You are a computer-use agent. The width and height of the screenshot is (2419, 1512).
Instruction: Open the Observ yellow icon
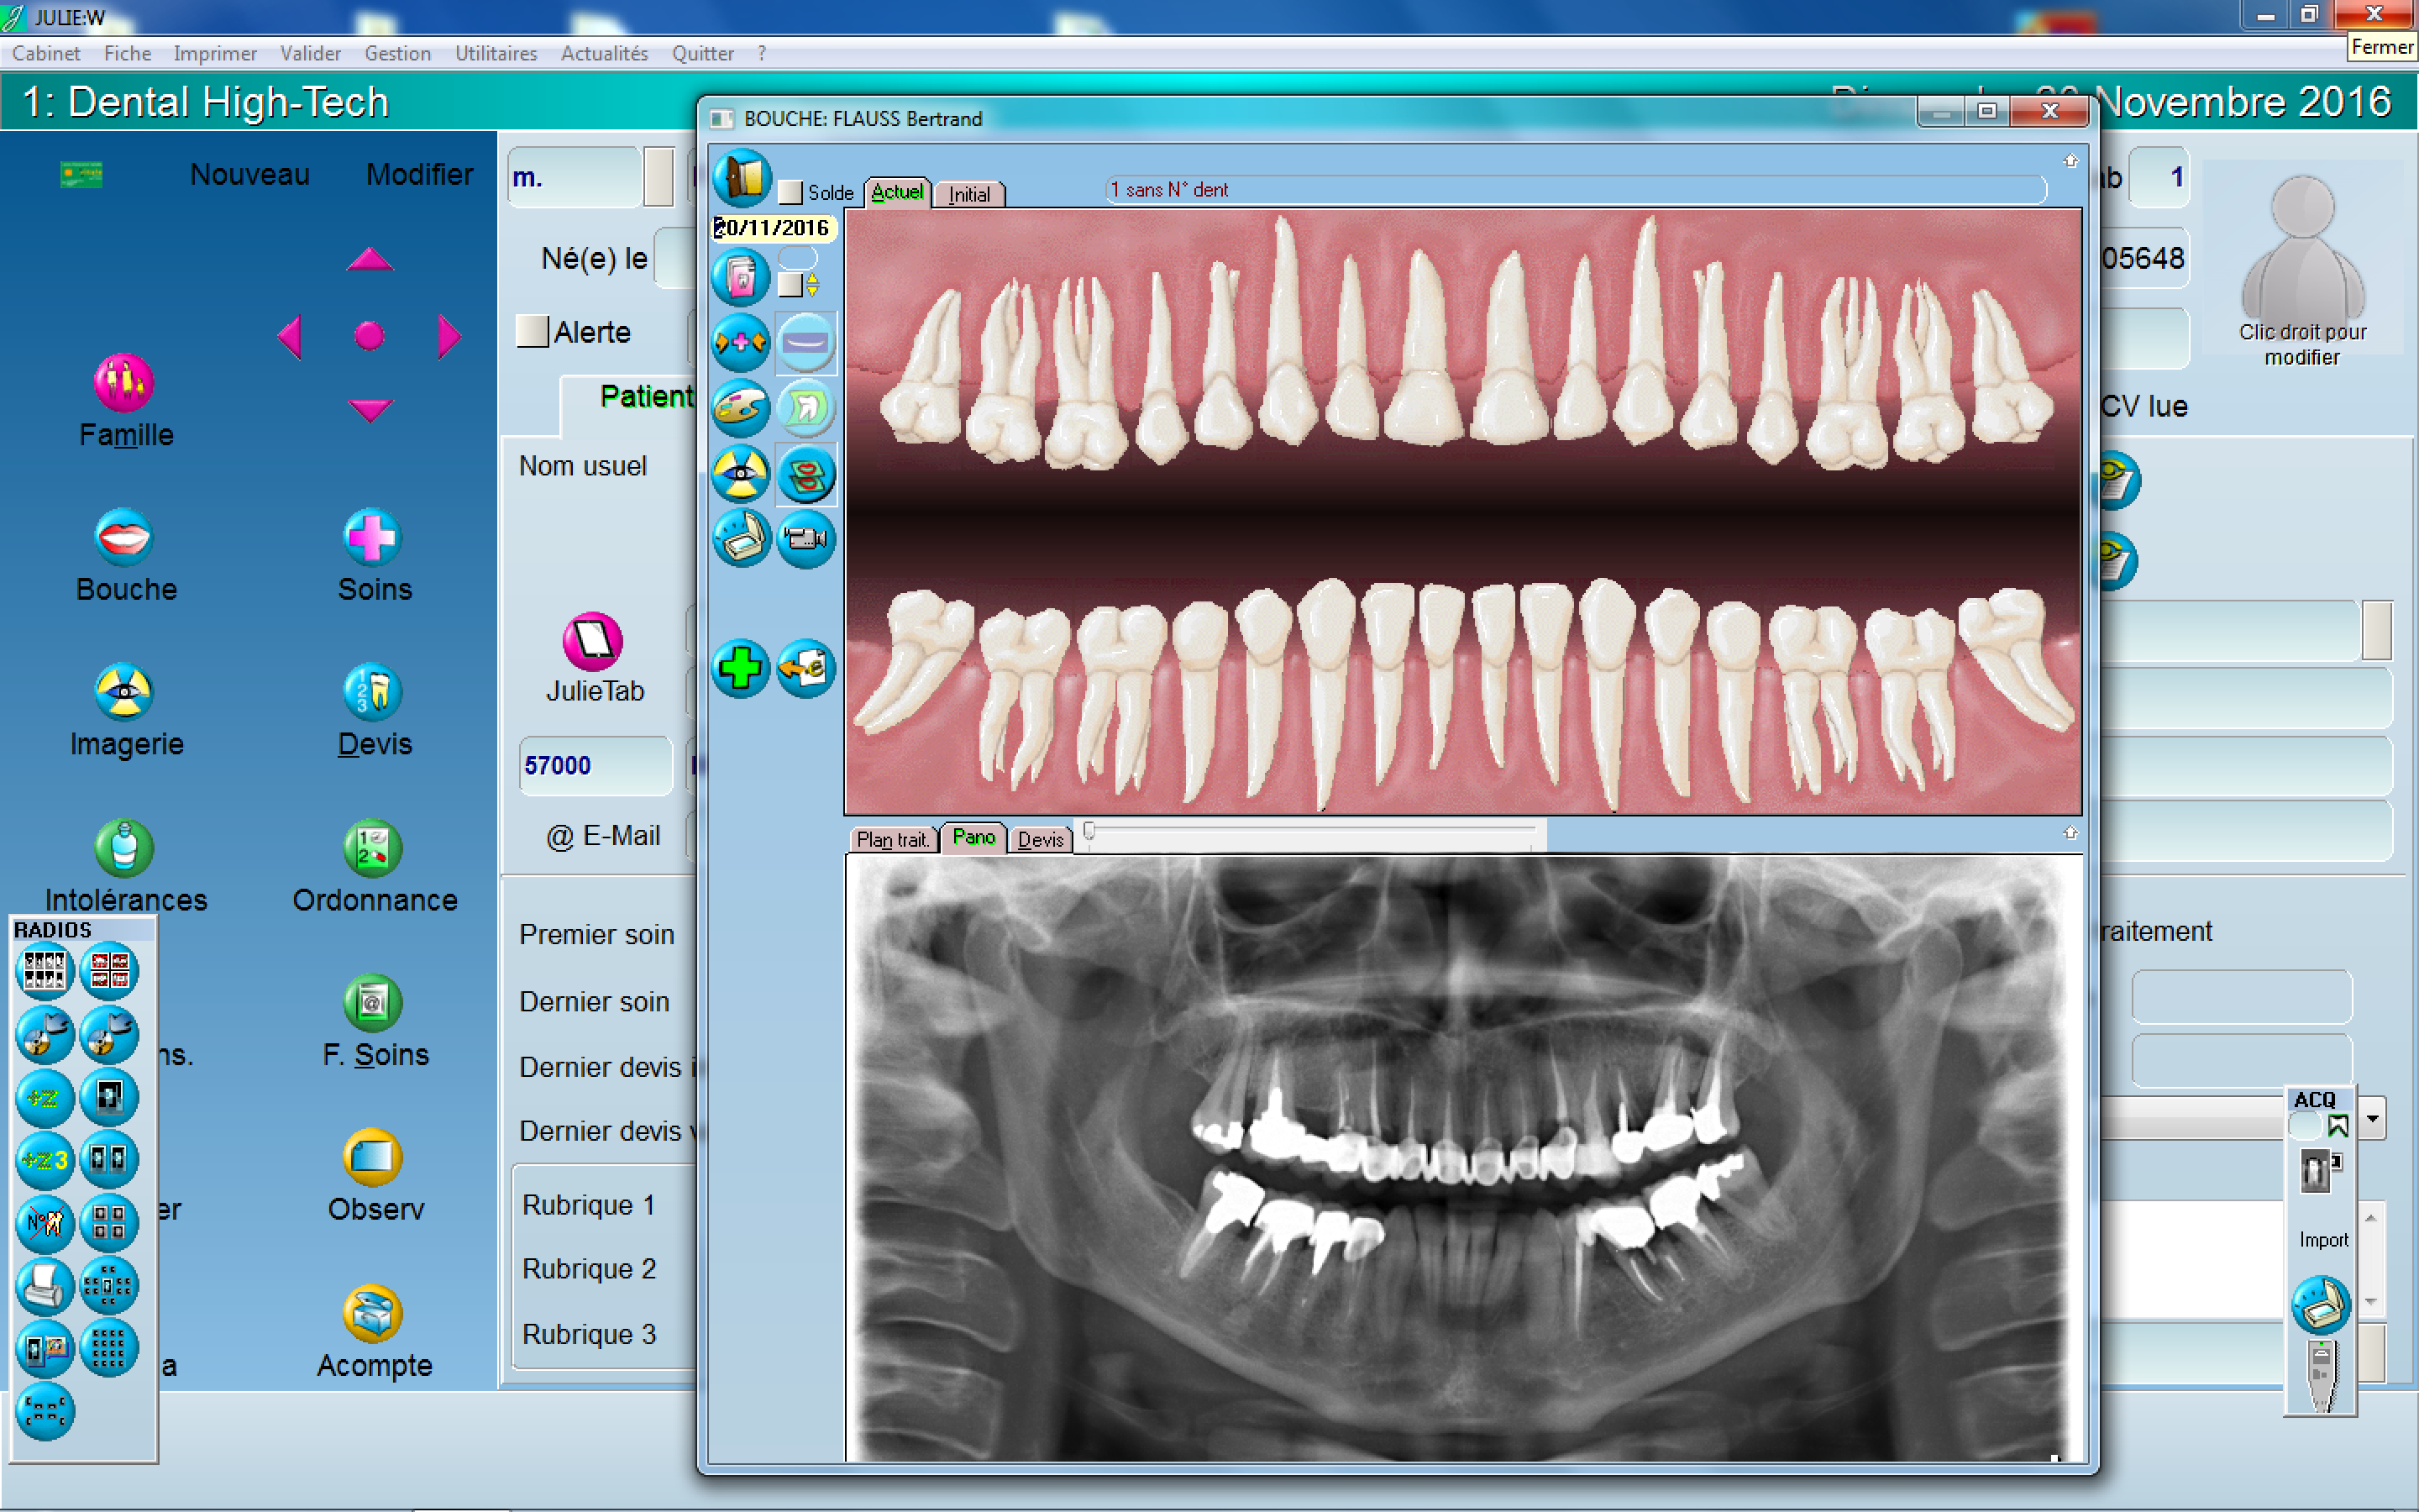pos(372,1157)
